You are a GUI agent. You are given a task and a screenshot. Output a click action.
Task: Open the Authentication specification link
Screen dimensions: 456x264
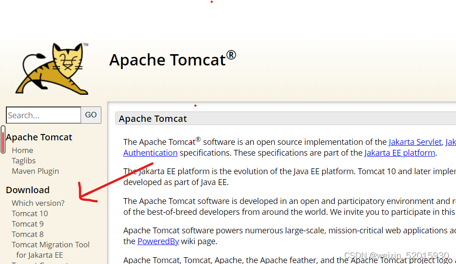point(150,153)
